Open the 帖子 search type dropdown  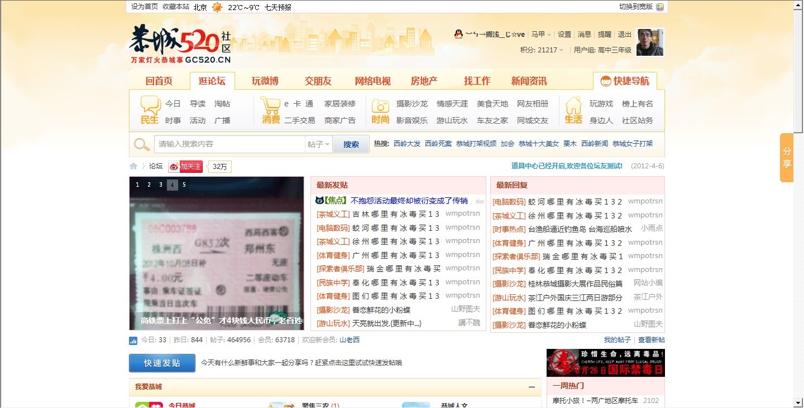pyautogui.click(x=317, y=144)
